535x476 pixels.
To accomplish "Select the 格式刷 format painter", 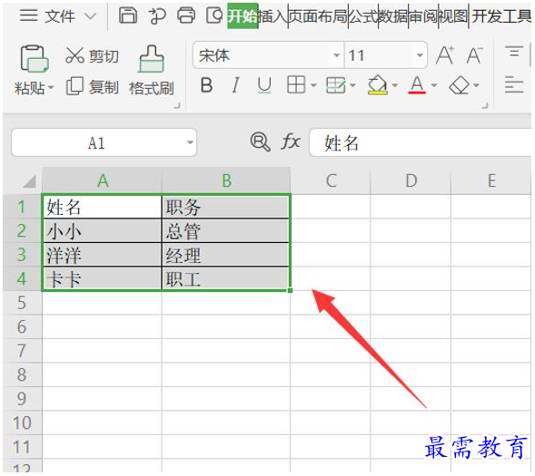I will [x=151, y=71].
